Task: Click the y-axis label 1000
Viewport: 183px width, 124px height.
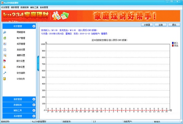Action: tap(43, 44)
